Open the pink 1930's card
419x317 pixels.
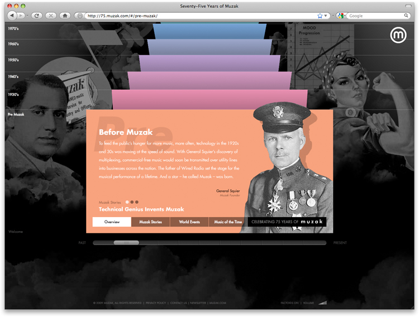(x=209, y=99)
